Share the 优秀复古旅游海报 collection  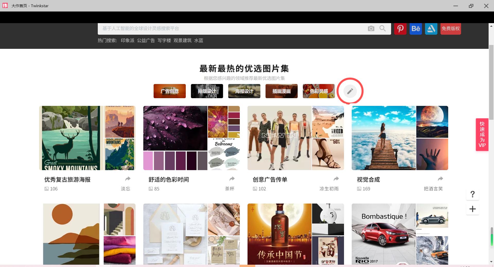(x=128, y=179)
